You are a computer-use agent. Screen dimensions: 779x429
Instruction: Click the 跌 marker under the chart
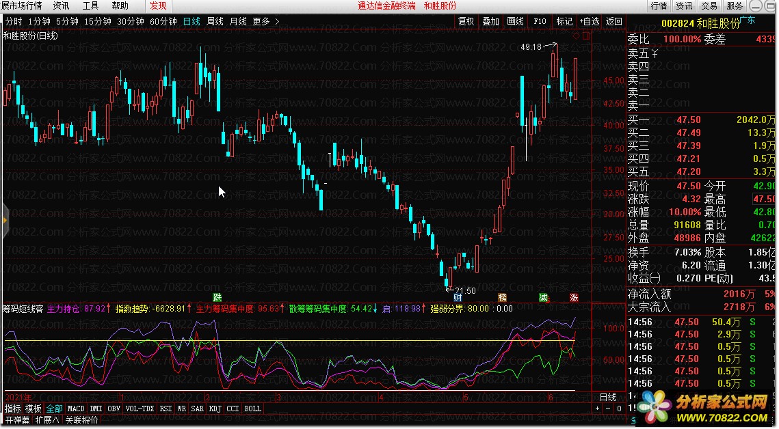point(217,298)
